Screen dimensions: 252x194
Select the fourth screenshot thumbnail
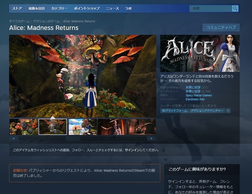tap(112, 127)
